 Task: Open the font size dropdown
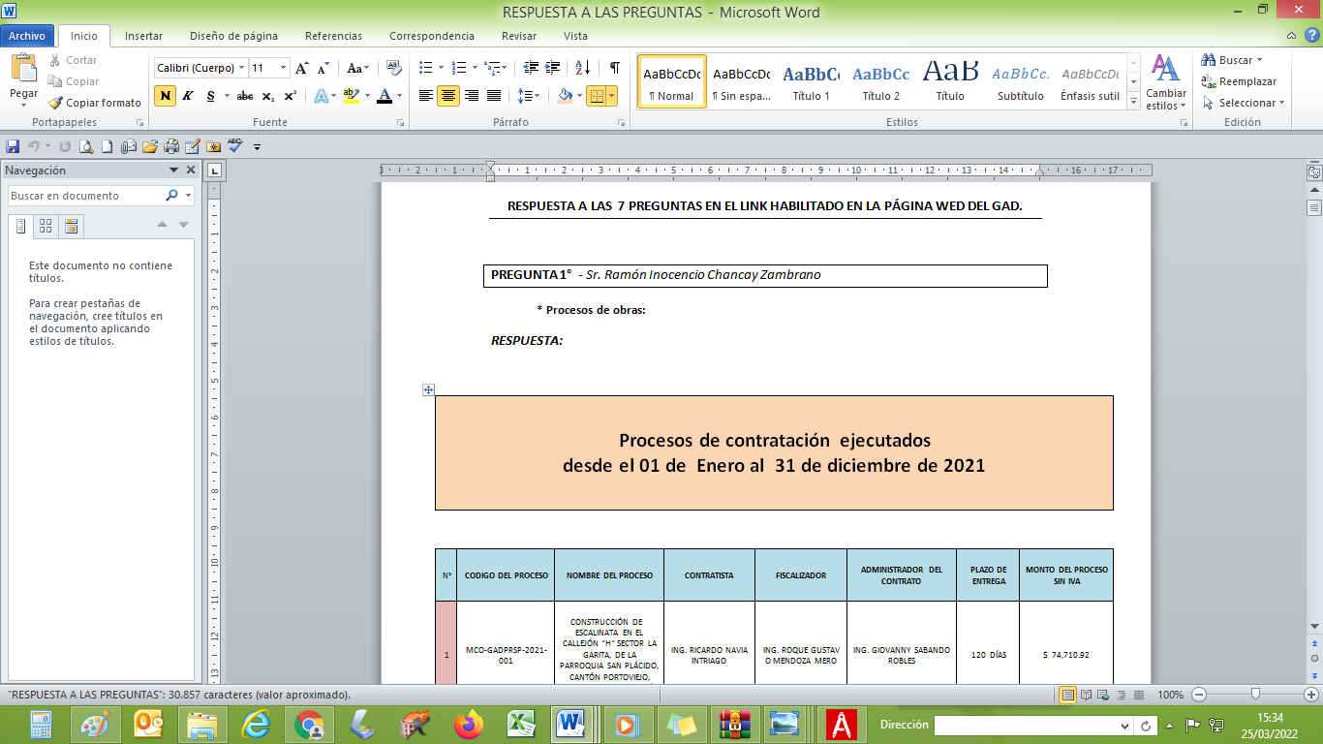(x=283, y=68)
